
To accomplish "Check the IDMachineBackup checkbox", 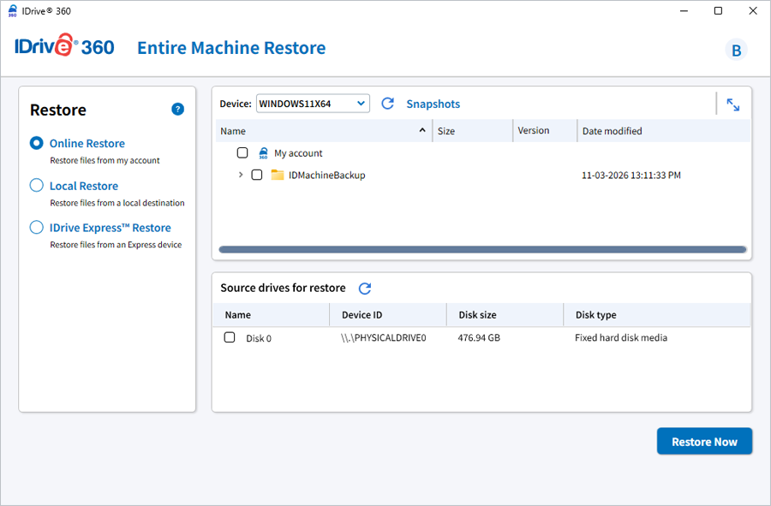I will 257,175.
